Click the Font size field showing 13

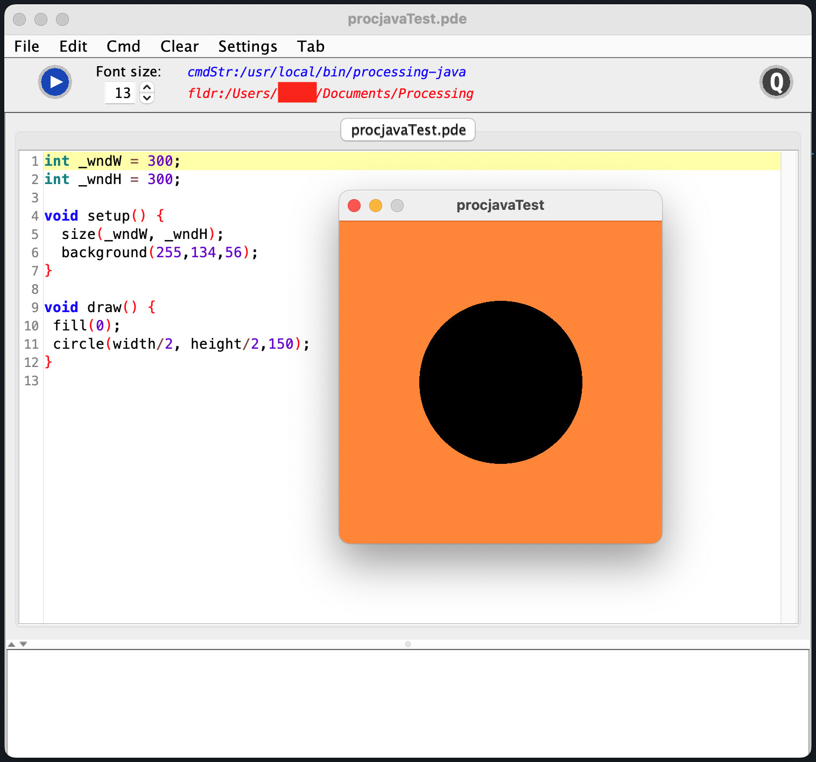tap(121, 93)
